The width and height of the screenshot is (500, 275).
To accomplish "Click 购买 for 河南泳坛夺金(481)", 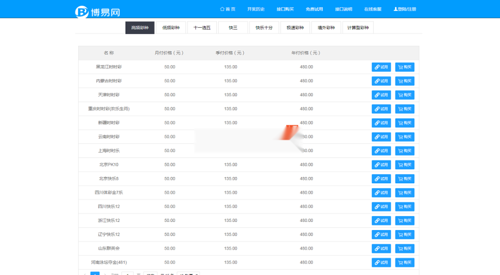I will coord(405,263).
